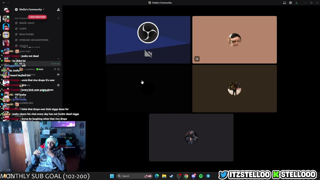
Task: Select the bottom gray participant tile
Action: (191, 137)
